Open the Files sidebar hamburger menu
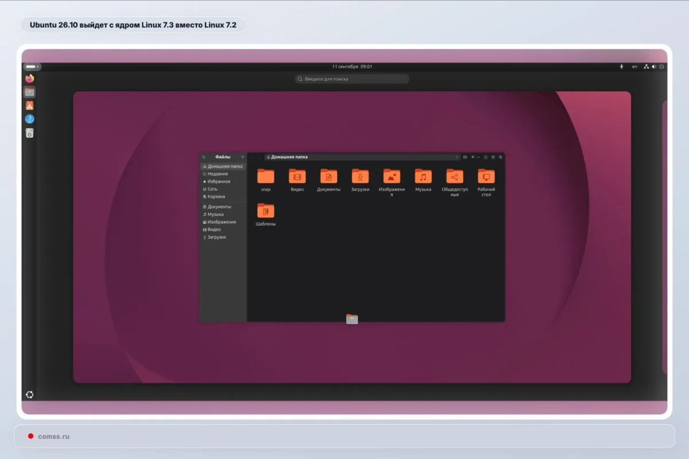The image size is (689, 459). click(x=242, y=157)
